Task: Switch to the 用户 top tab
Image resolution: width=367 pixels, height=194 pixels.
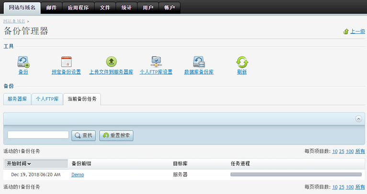Action: click(x=148, y=8)
